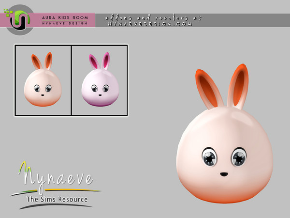Viewport: 290px width, 218px height.
Task: Click the large bunny's left eye
Action: point(209,157)
